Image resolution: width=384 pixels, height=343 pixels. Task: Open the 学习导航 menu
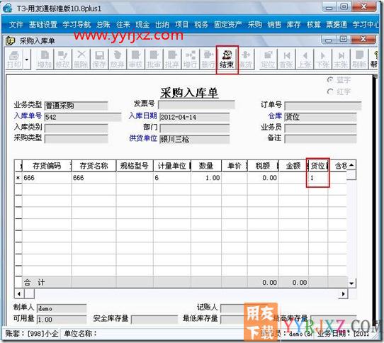[x=77, y=25]
